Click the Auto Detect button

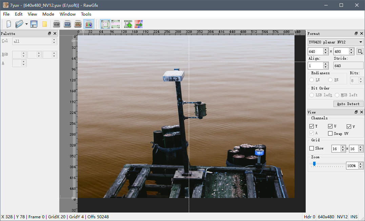click(x=348, y=104)
